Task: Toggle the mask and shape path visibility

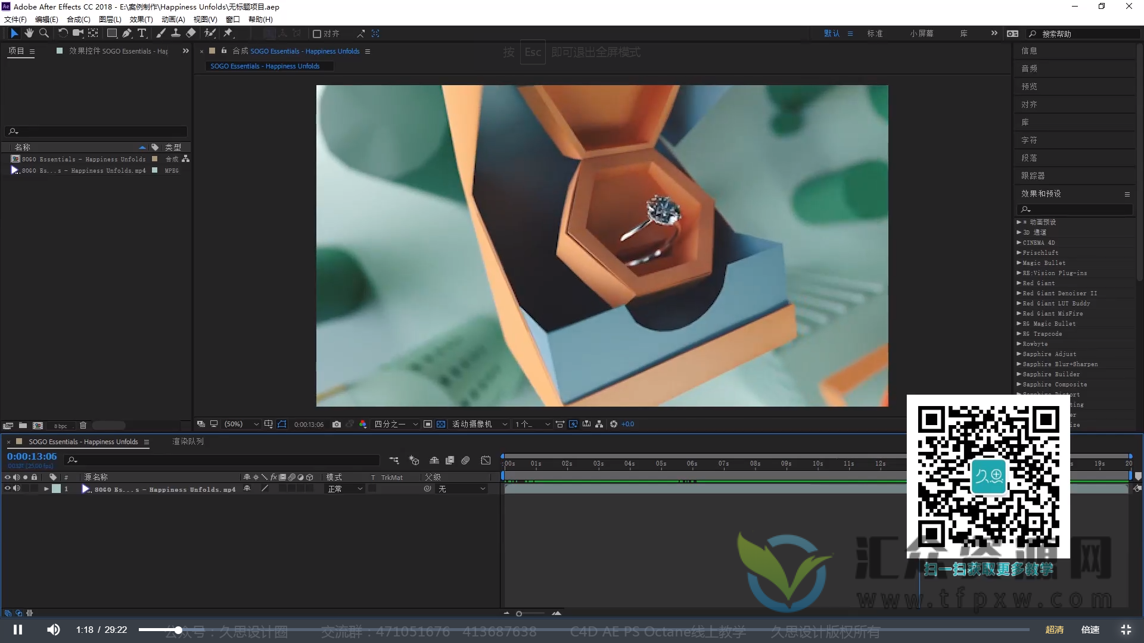Action: pyautogui.click(x=282, y=424)
